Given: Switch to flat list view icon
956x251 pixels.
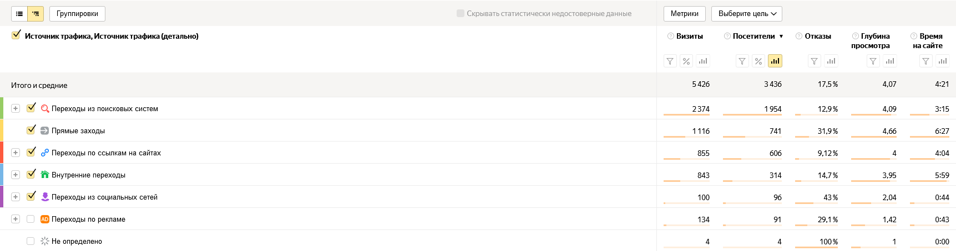Looking at the screenshot, I should (x=19, y=14).
